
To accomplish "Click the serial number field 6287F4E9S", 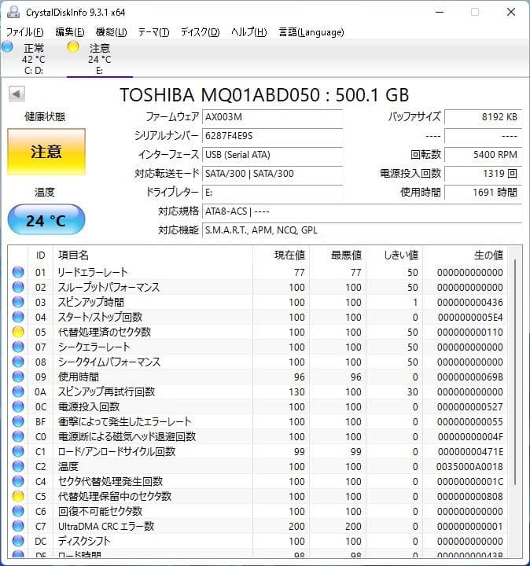I will coord(272,136).
